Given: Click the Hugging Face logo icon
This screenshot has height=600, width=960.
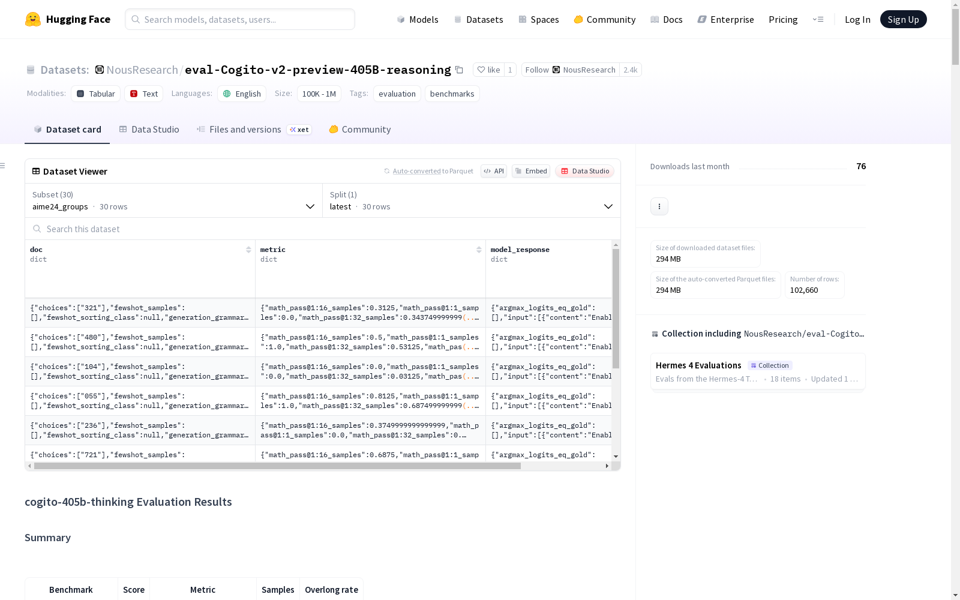Looking at the screenshot, I should 33,19.
